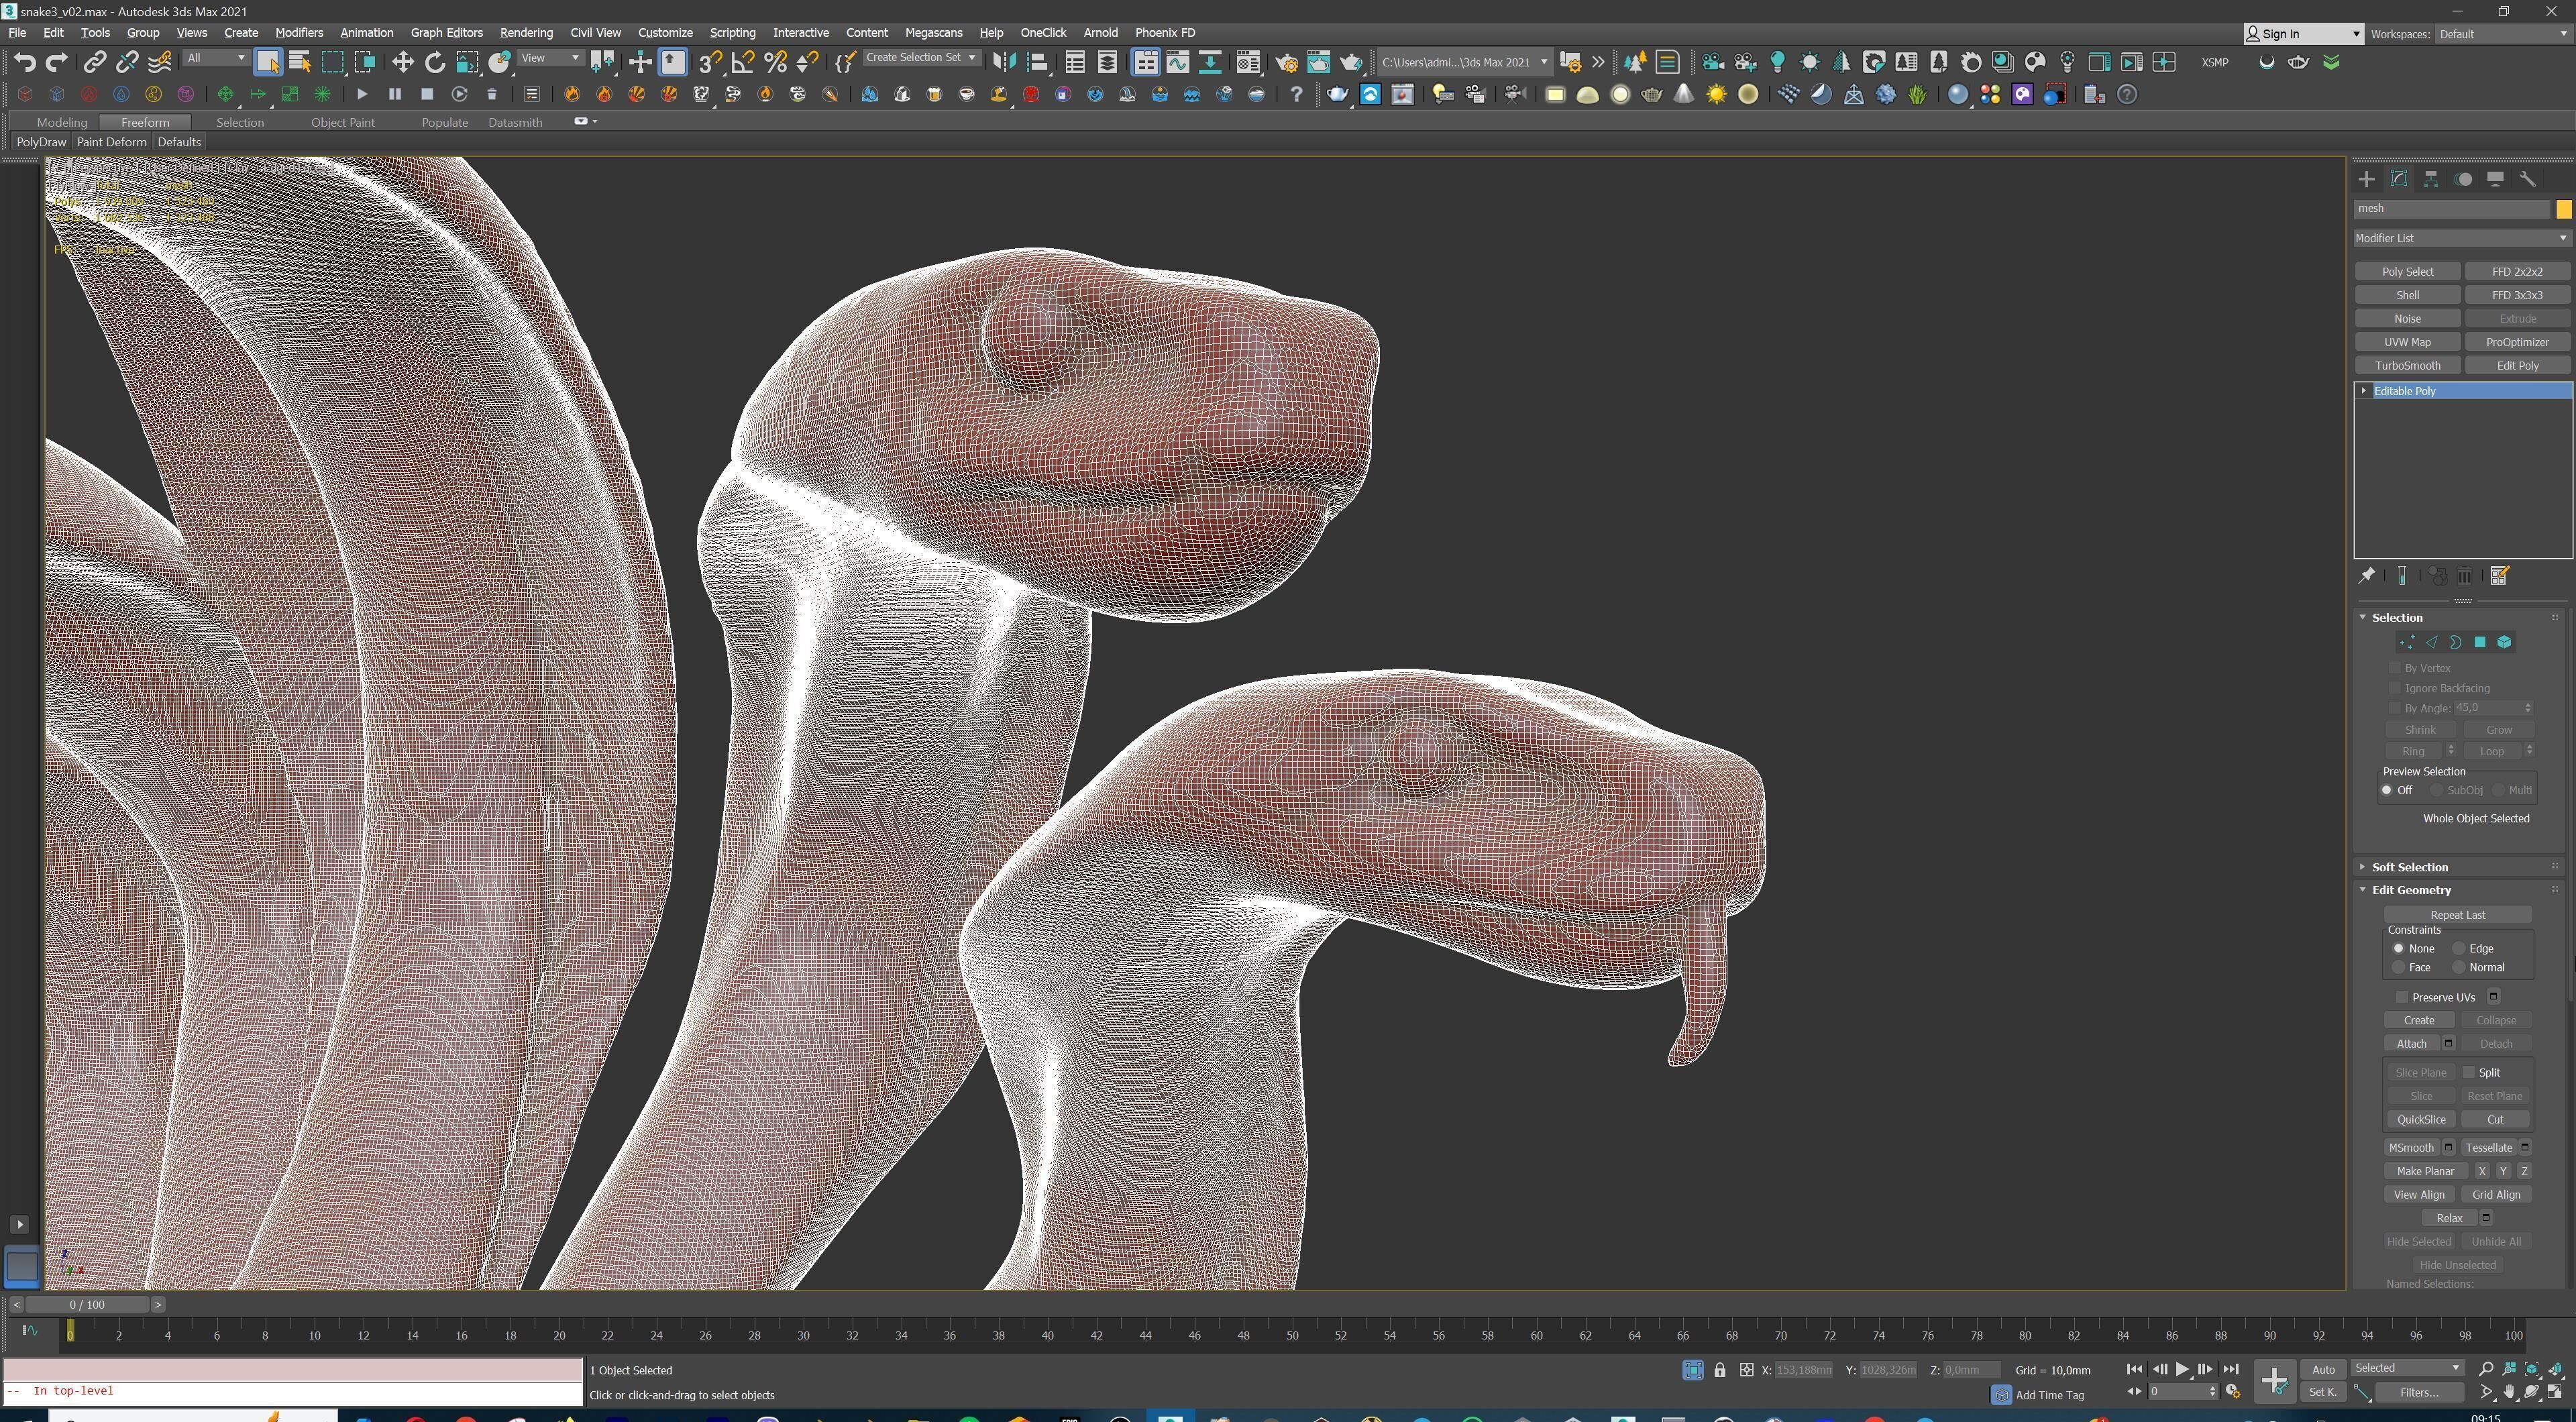
Task: Open the Graph Editors menu
Action: pos(446,33)
